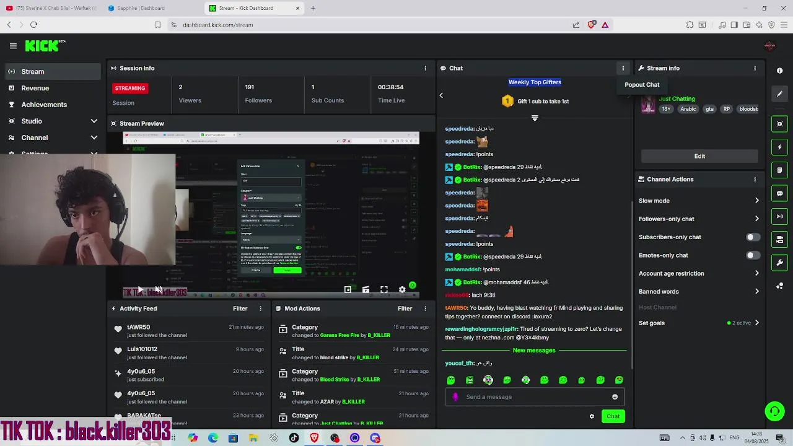Toggle session info broadcast icon in right rail
This screenshot has height=446, width=793.
[x=780, y=216]
